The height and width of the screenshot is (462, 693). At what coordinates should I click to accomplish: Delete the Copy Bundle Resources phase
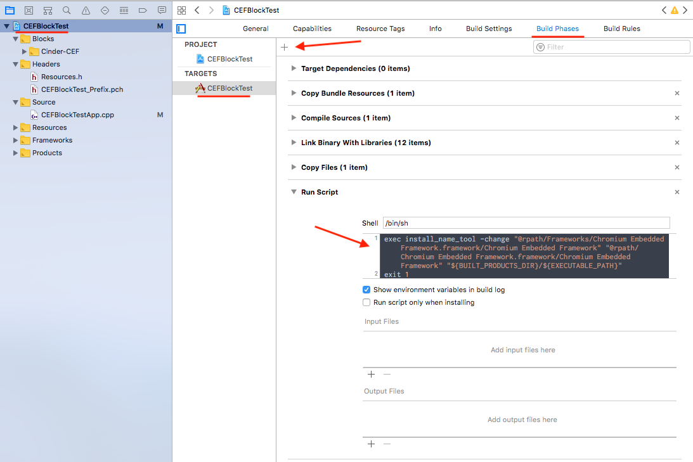(677, 93)
